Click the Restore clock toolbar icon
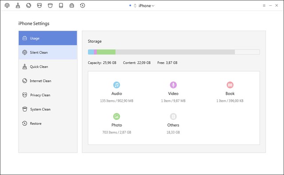The image size is (284, 175). [83, 6]
